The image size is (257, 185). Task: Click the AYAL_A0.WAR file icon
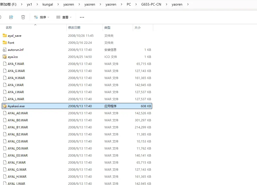tap(5, 113)
